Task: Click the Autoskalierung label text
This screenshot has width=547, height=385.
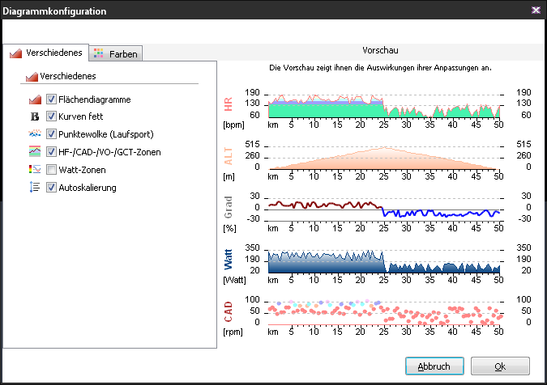Action: pos(88,188)
